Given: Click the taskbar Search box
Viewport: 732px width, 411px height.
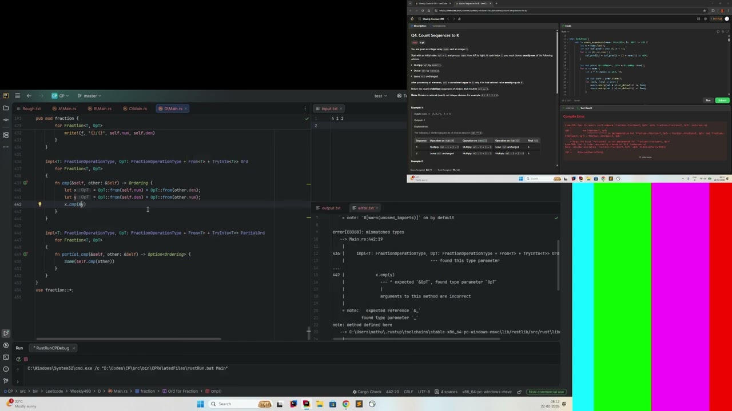Looking at the screenshot, I should pos(239,404).
